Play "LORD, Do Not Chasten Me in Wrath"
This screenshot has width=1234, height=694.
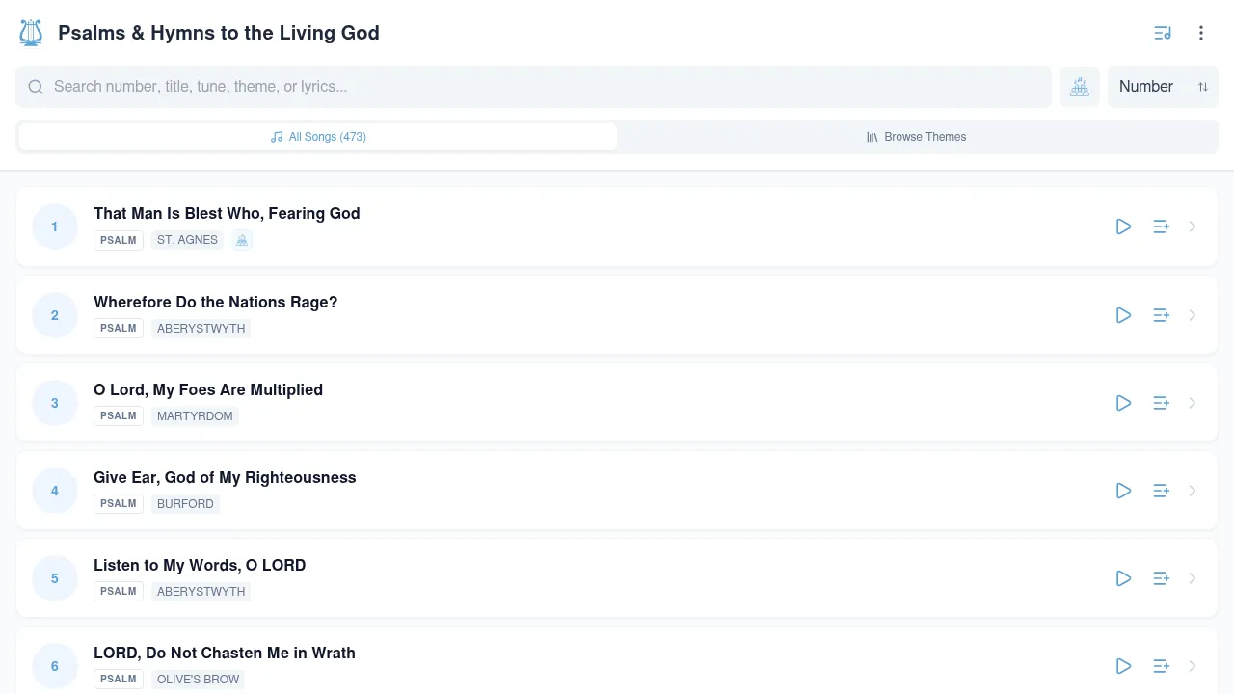coord(1123,666)
